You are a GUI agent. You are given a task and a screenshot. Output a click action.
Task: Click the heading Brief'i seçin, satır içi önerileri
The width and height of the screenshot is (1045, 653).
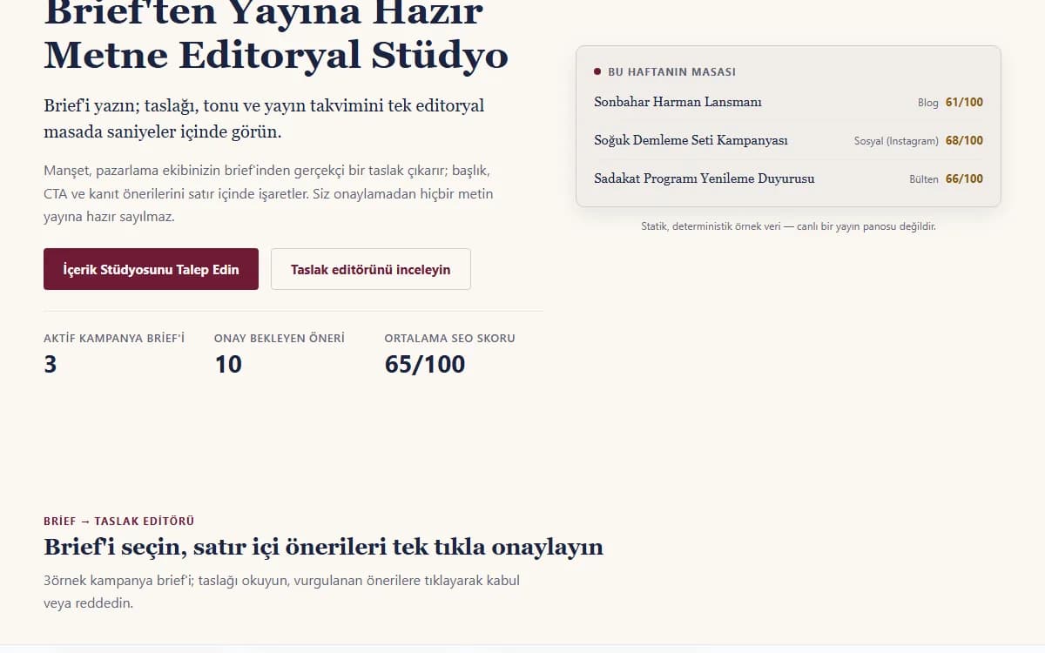click(323, 547)
